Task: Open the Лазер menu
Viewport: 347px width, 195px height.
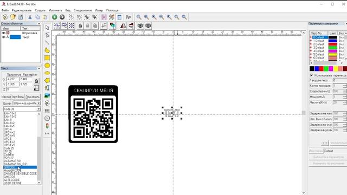Action: 99,10
